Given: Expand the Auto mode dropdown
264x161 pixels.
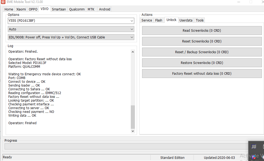Looking at the screenshot, I should tap(132, 29).
